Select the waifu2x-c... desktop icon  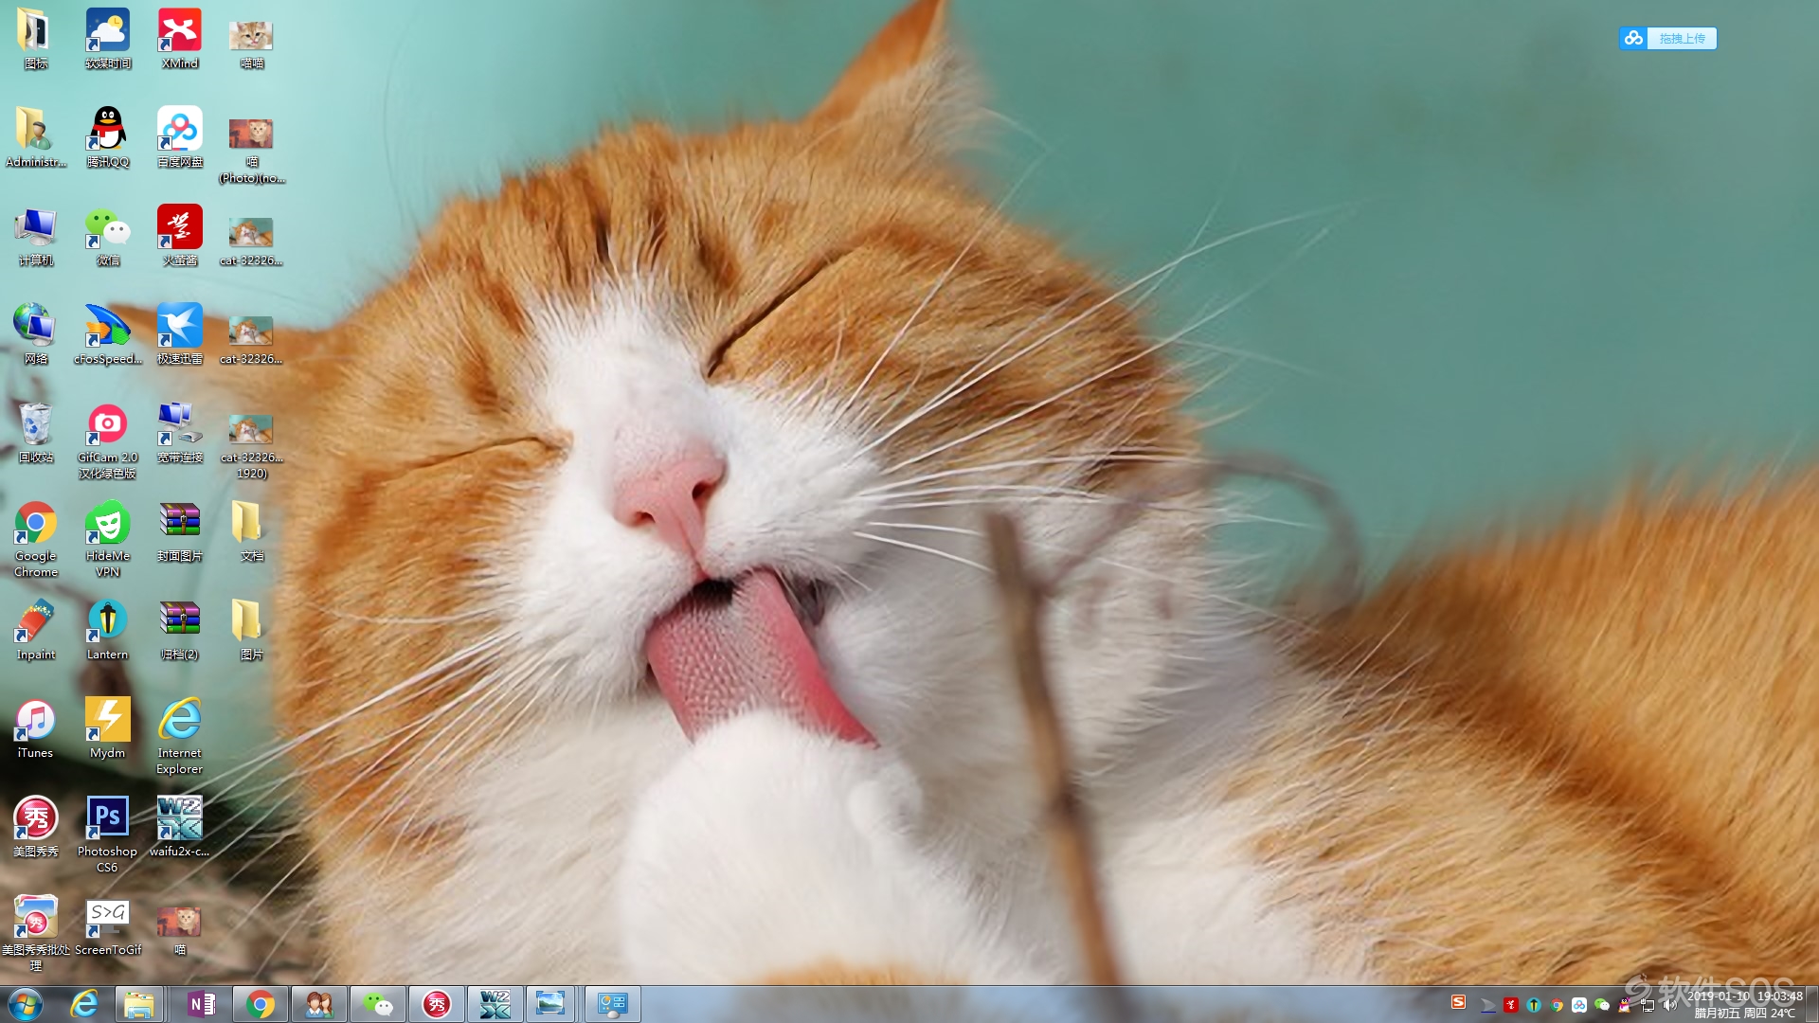[x=179, y=828]
